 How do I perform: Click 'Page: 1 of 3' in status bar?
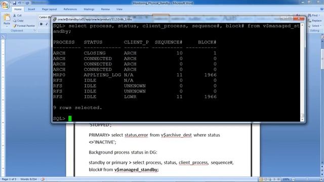click(9, 179)
